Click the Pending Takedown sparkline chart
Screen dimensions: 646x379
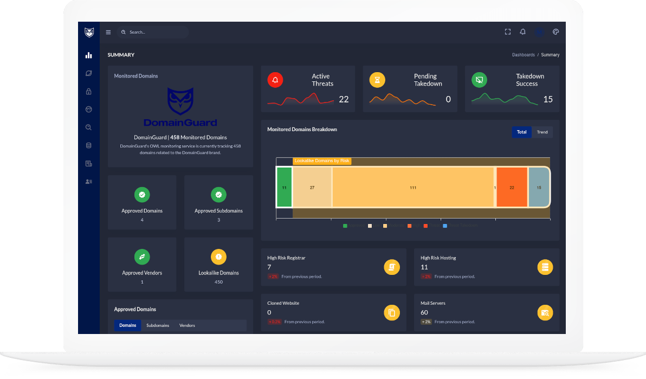click(403, 99)
